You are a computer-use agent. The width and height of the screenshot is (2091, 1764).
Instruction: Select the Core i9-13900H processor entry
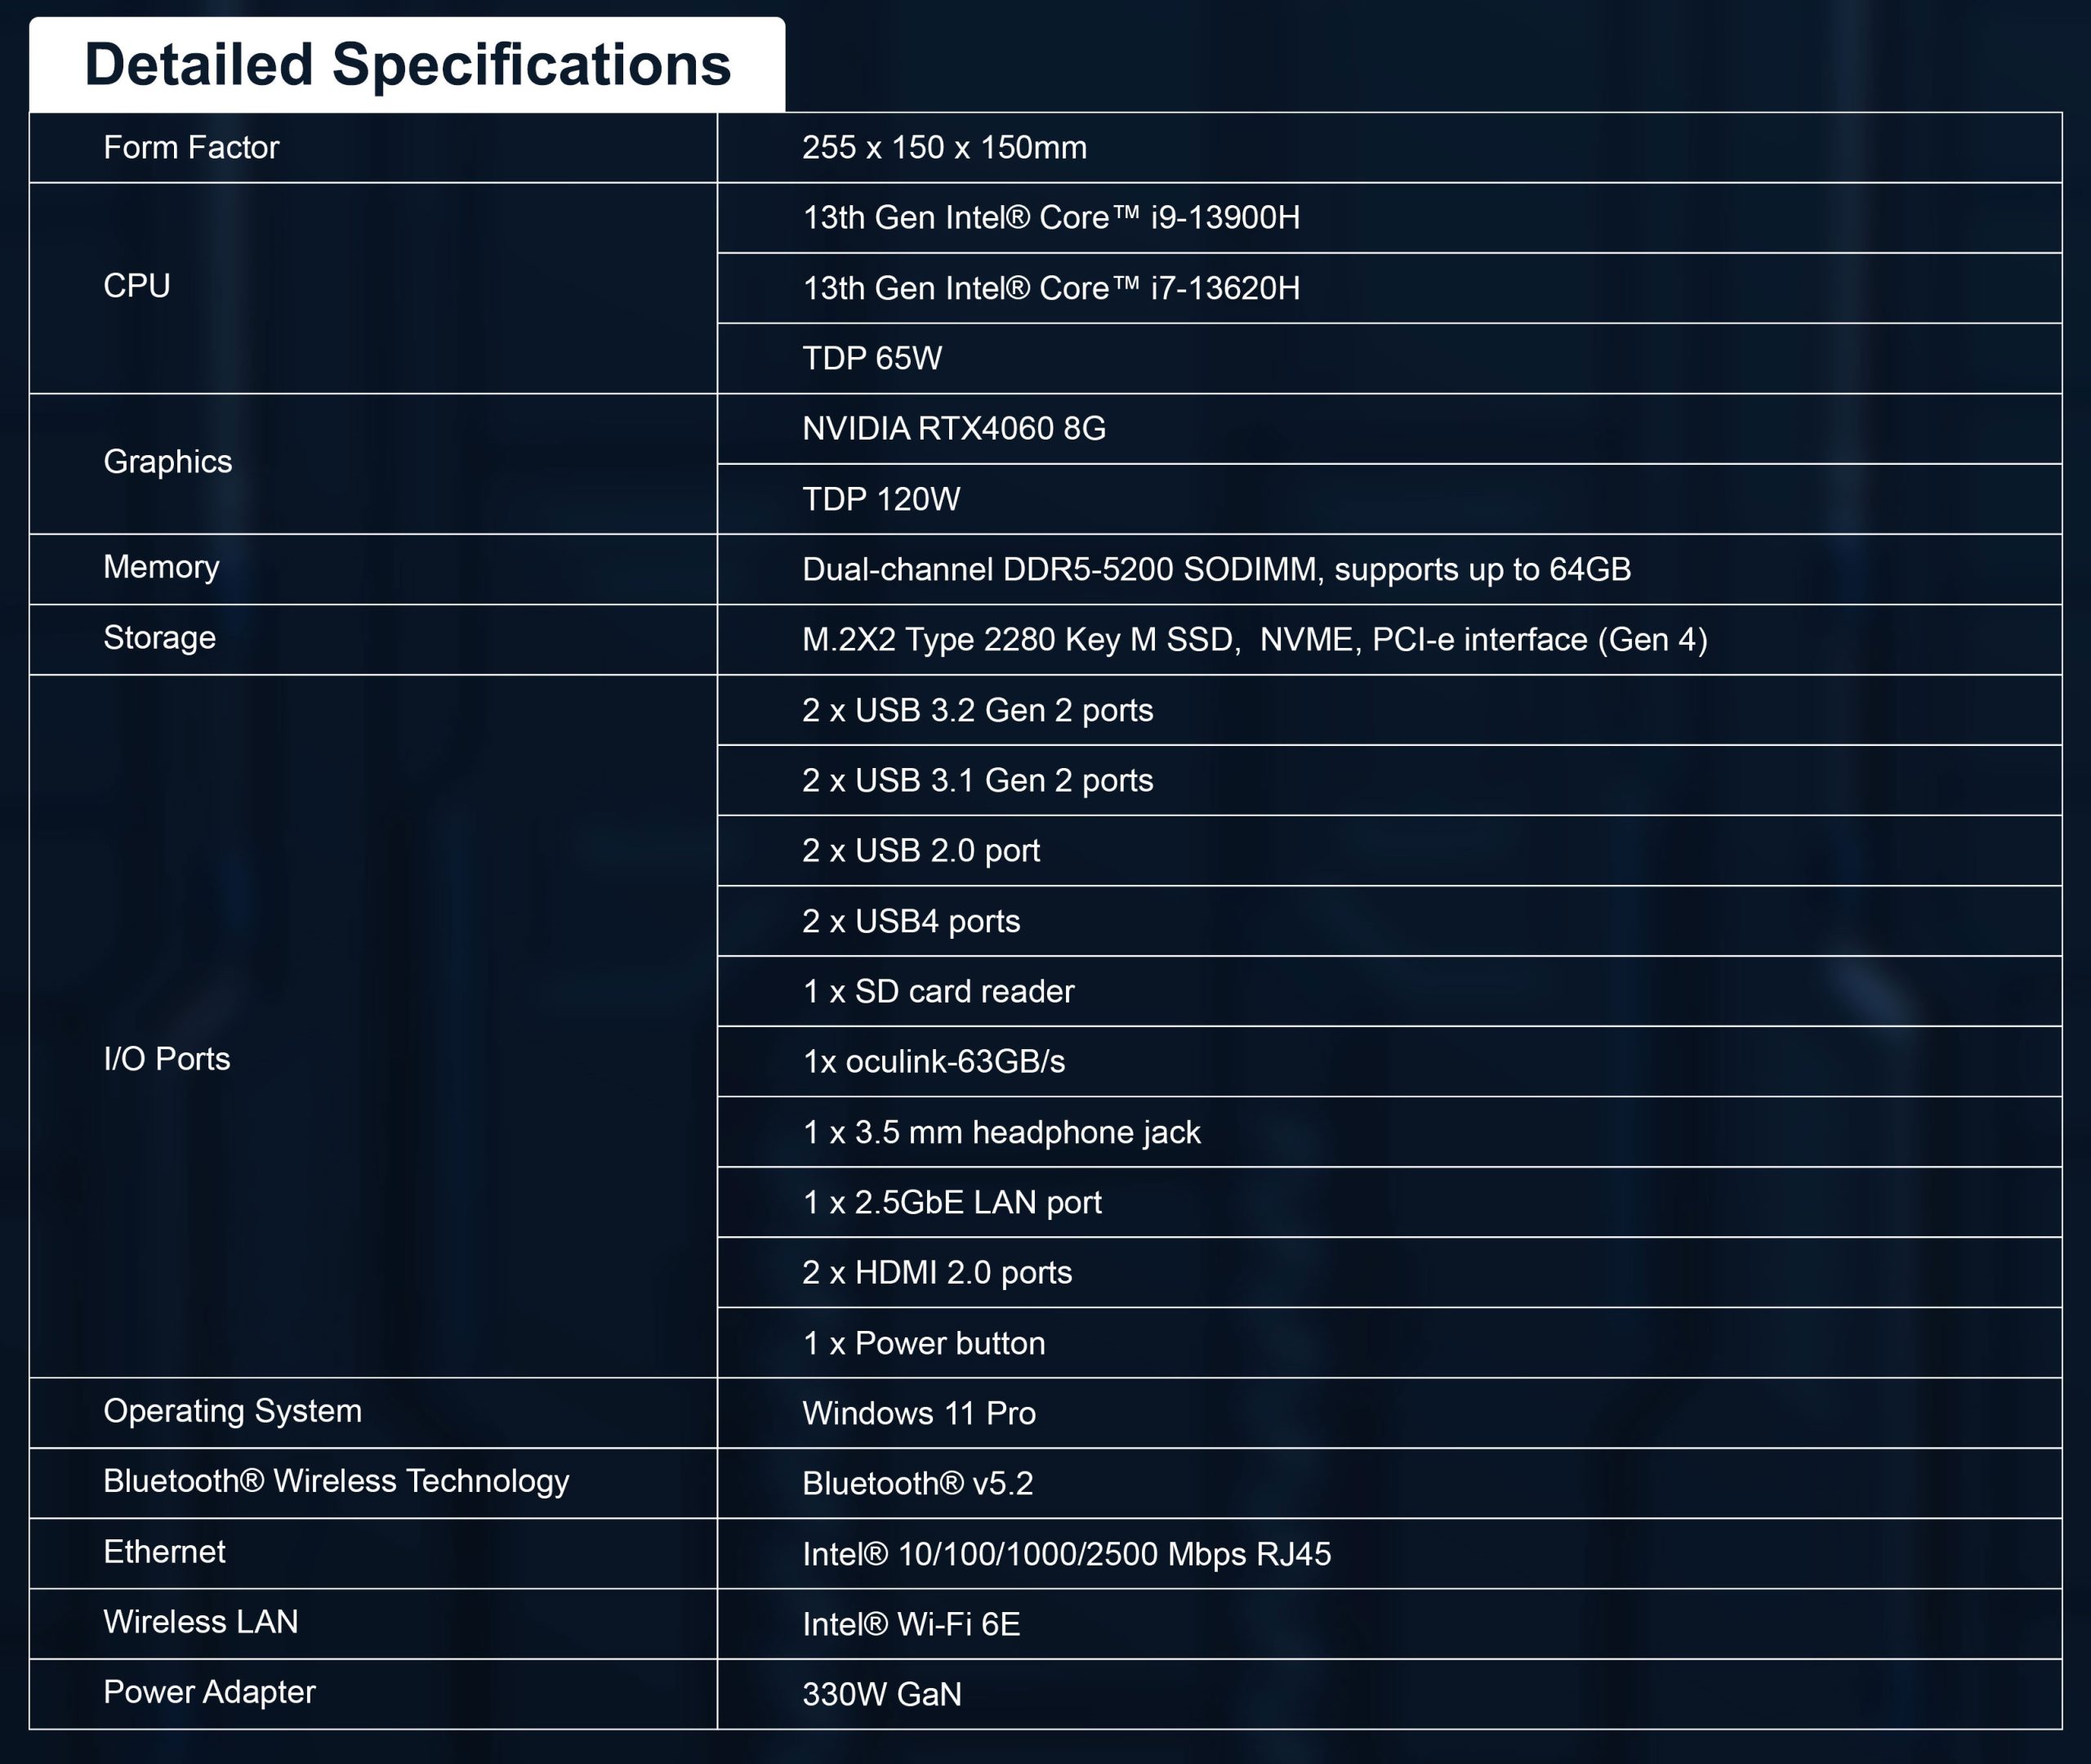click(x=1050, y=218)
